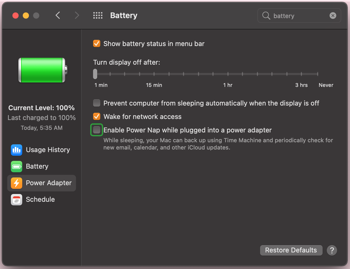Click Restore Defaults button
The height and width of the screenshot is (269, 350).
[x=291, y=250]
